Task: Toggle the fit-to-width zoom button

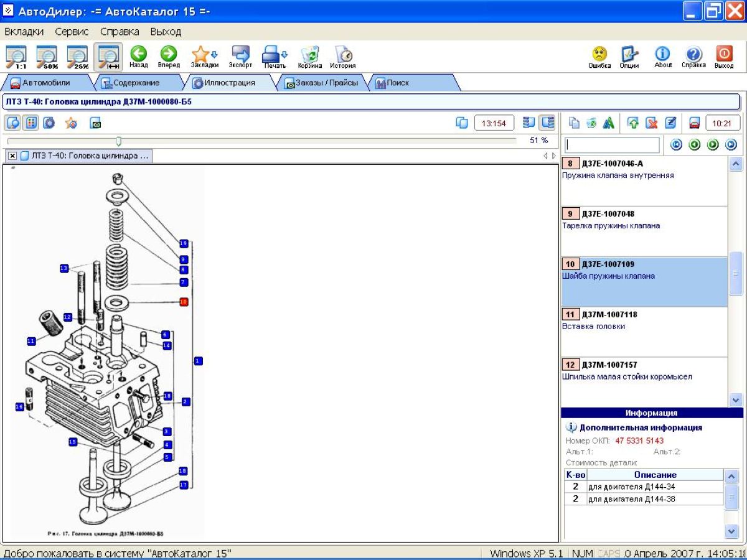Action: click(108, 57)
